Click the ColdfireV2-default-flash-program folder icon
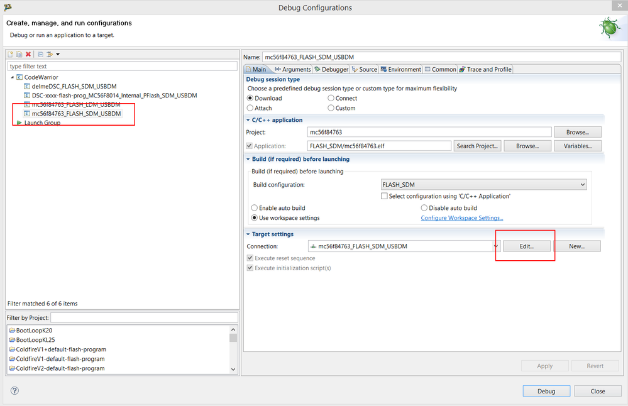This screenshot has width=628, height=406. [x=12, y=368]
